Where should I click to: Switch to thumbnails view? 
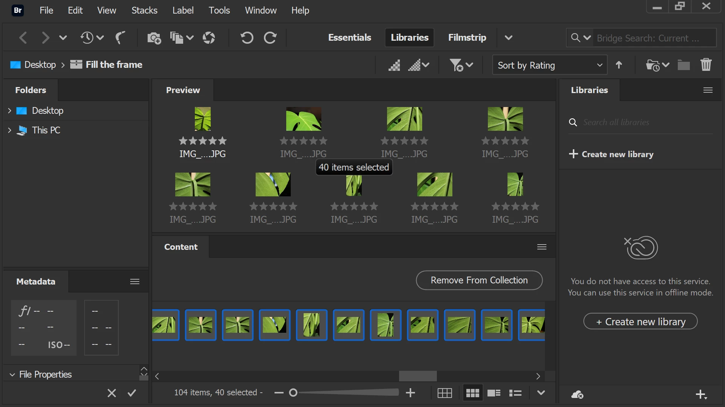coord(472,393)
